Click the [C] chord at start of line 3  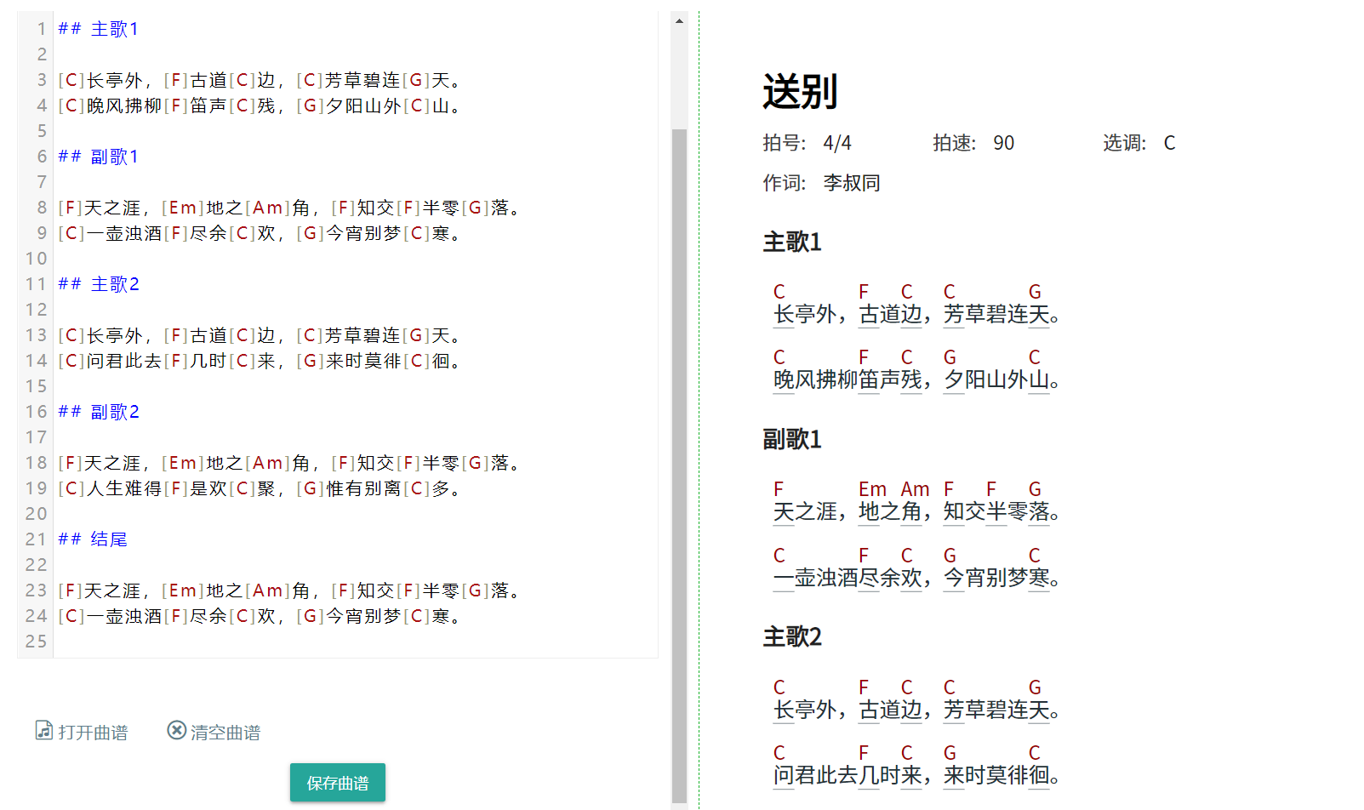pos(71,80)
